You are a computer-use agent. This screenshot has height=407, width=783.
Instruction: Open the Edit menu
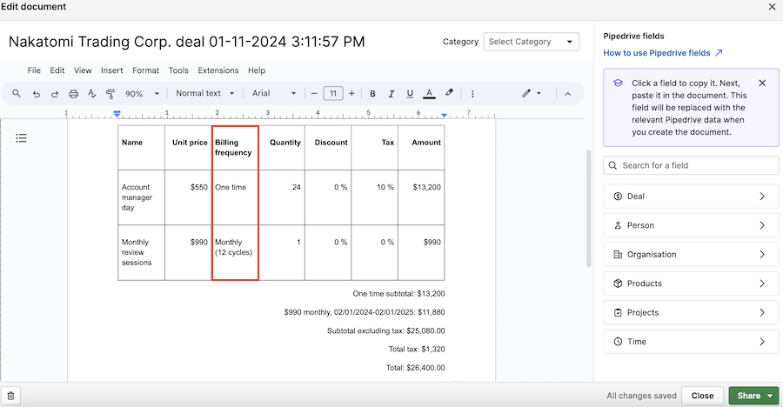click(57, 70)
